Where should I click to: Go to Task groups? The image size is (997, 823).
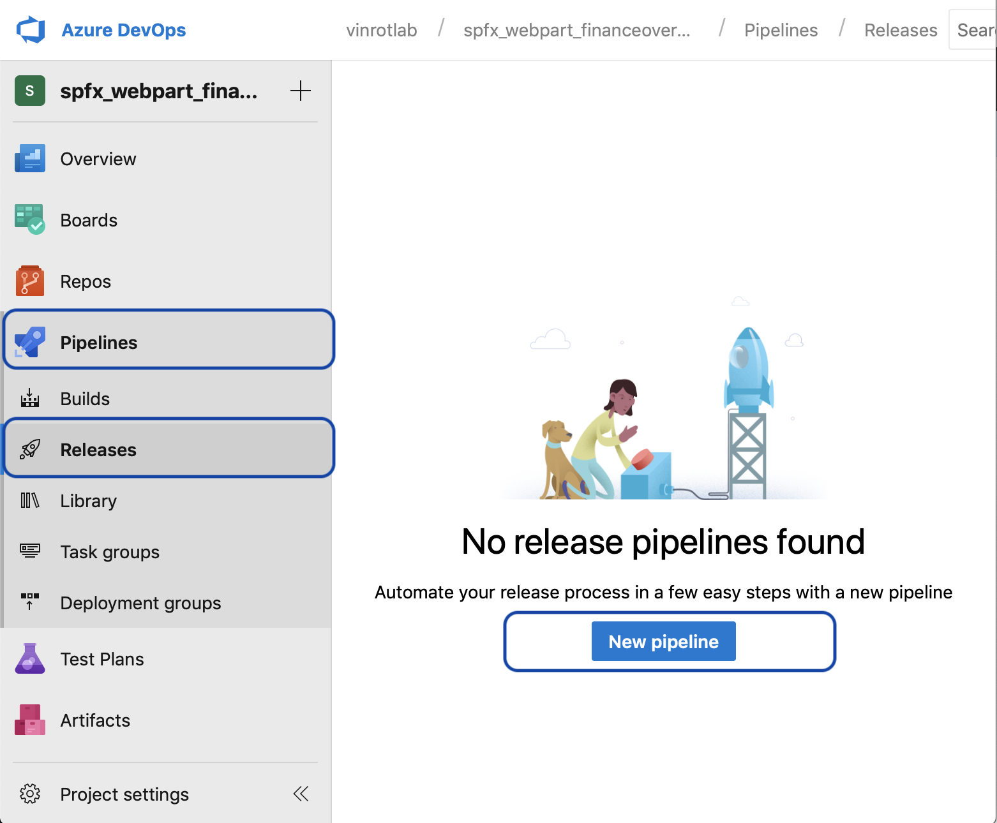coord(110,552)
